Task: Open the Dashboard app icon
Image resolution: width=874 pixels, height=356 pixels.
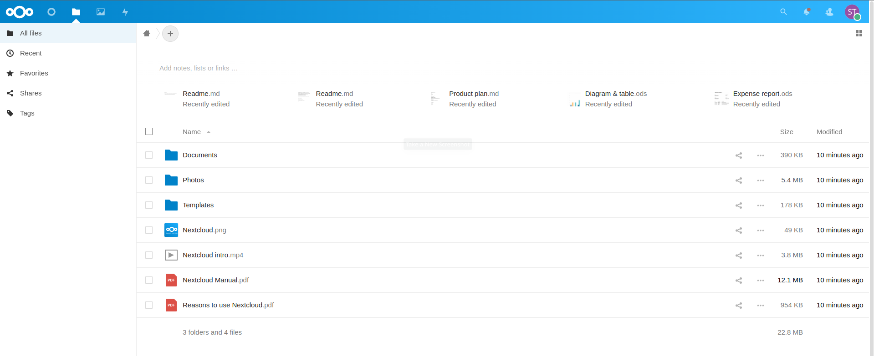Action: [x=51, y=12]
